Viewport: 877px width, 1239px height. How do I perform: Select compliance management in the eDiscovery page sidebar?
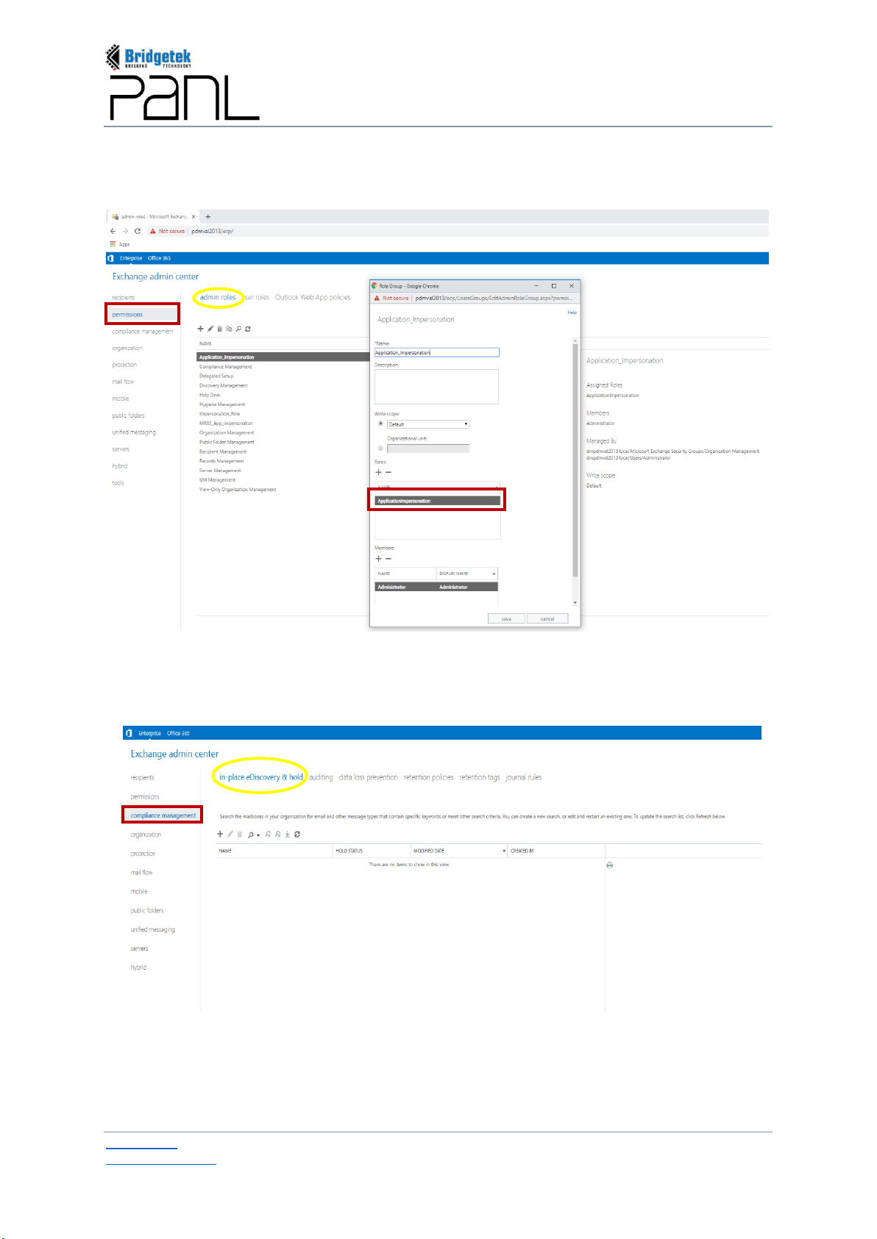[163, 815]
